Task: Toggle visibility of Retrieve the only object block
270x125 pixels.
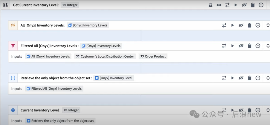Action: tap(241, 78)
